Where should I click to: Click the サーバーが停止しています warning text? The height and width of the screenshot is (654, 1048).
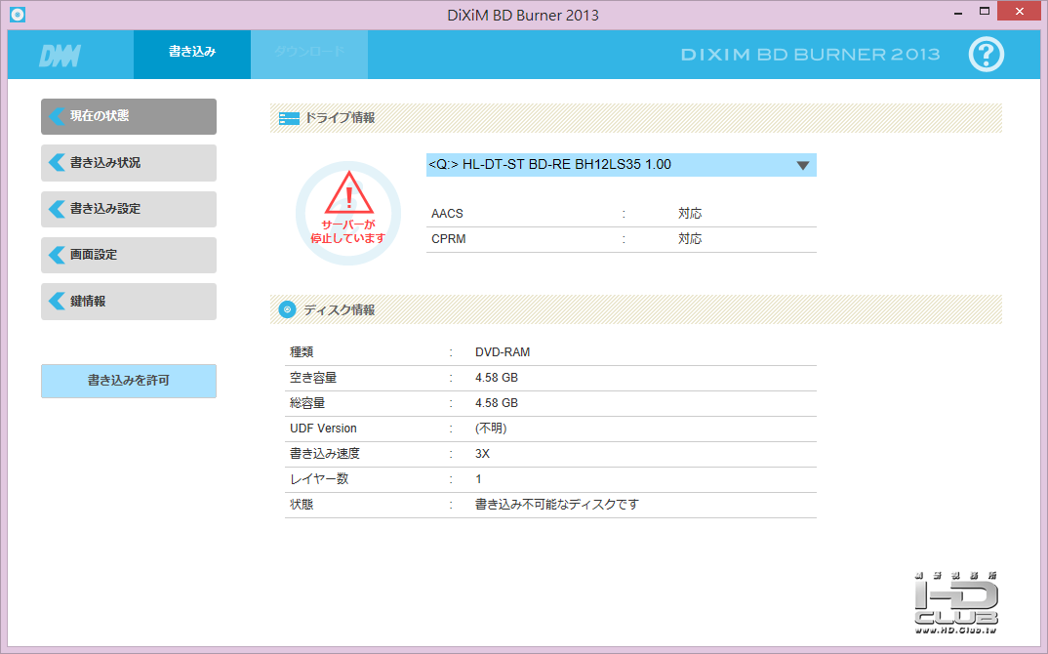pyautogui.click(x=348, y=231)
